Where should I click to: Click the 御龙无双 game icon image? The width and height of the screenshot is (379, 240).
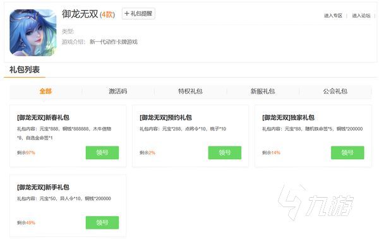(33, 33)
